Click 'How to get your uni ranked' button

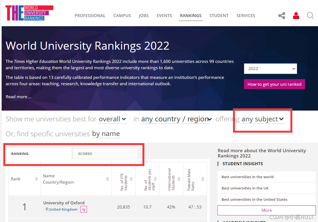tap(274, 84)
